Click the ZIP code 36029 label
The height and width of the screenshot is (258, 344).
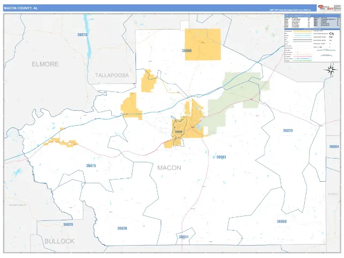[68, 225]
